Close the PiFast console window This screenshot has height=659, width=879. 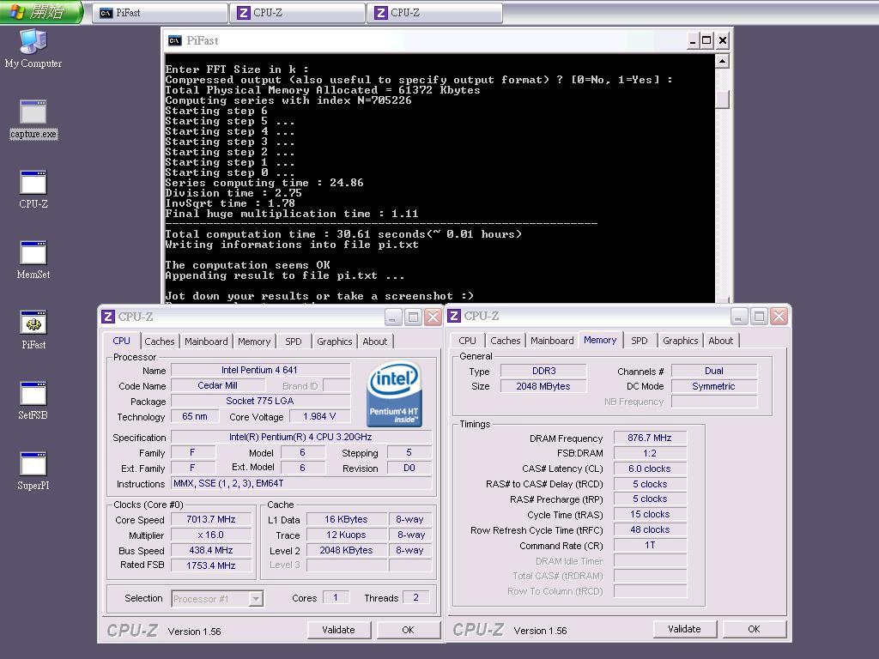click(x=723, y=41)
